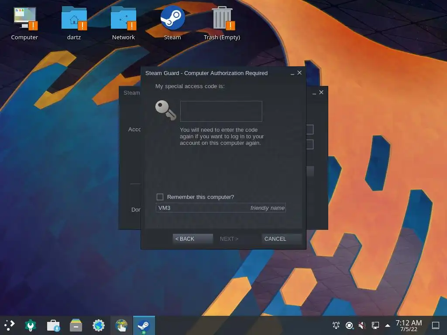Image resolution: width=447 pixels, height=335 pixels.
Task: Open the Discover software center taskbar icon
Action: [53, 325]
